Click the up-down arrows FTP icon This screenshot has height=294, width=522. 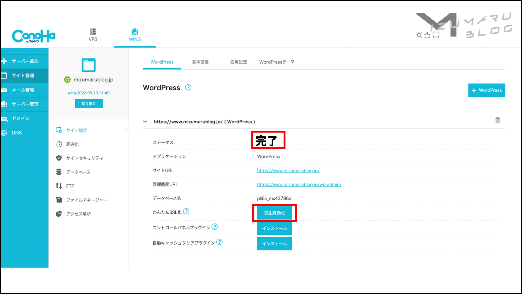(59, 186)
